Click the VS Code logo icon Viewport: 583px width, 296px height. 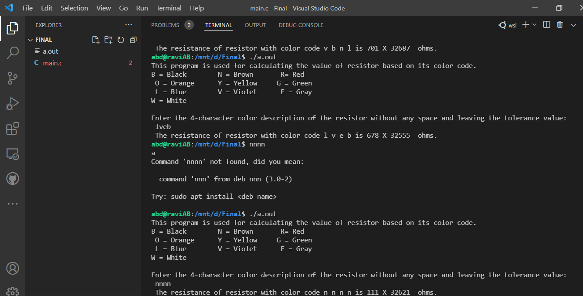(x=9, y=8)
